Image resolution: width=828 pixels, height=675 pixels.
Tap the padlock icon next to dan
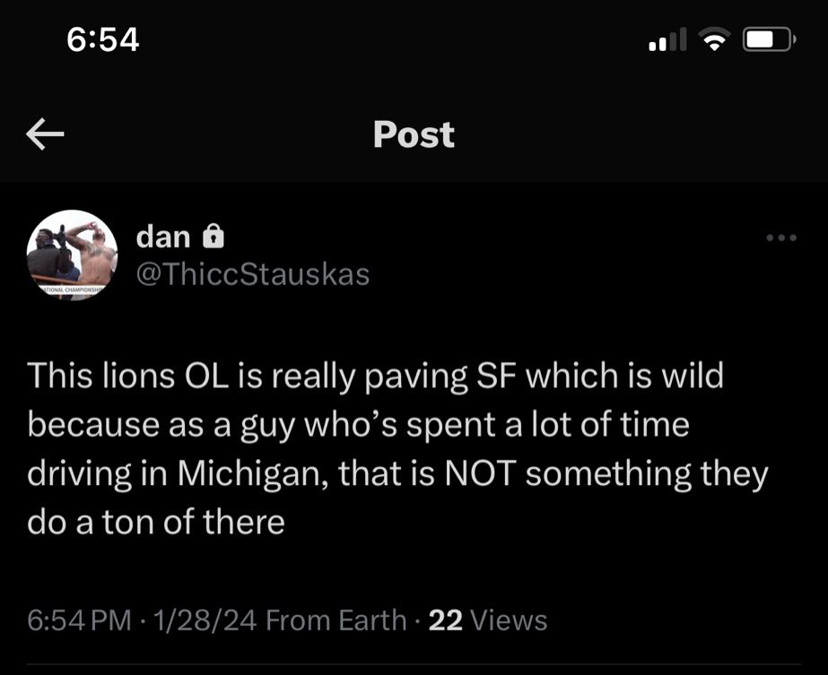(x=213, y=237)
